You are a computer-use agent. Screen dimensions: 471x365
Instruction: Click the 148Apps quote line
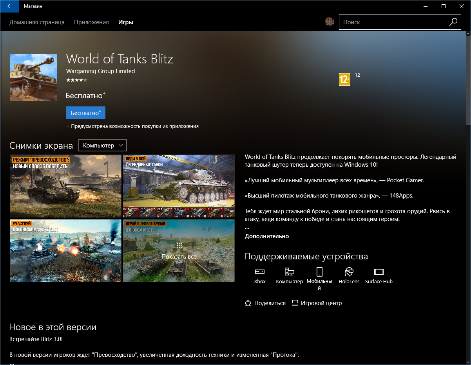329,195
